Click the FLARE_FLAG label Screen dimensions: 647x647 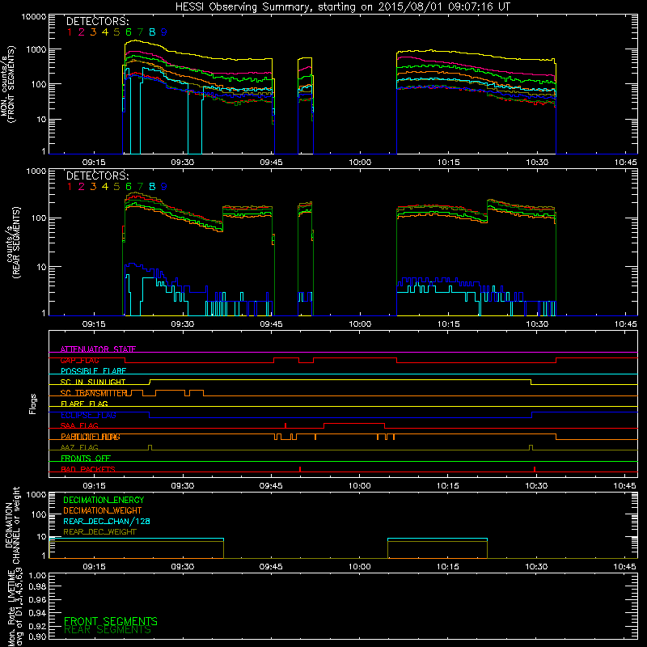[x=84, y=404]
